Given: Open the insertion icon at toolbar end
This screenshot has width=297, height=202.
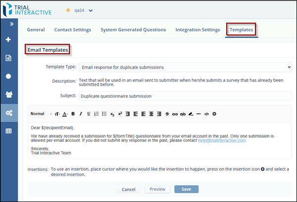Looking at the screenshot, I should pos(214,114).
